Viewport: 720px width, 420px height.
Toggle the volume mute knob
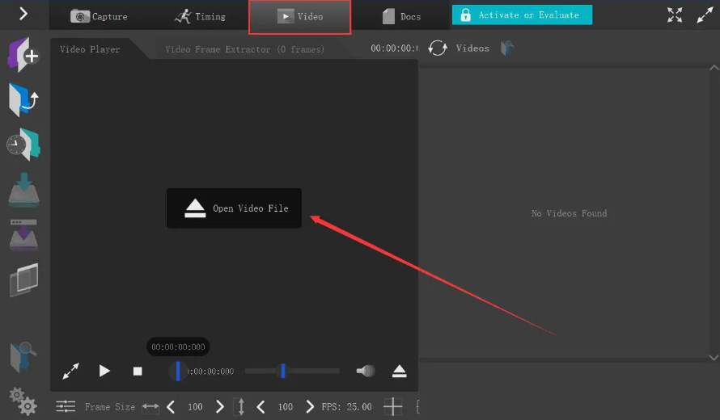coord(366,371)
